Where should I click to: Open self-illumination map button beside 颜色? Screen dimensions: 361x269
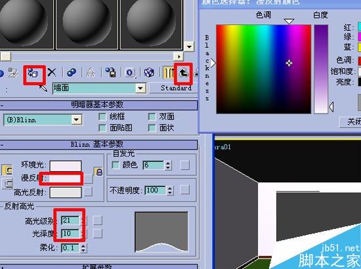pos(184,165)
